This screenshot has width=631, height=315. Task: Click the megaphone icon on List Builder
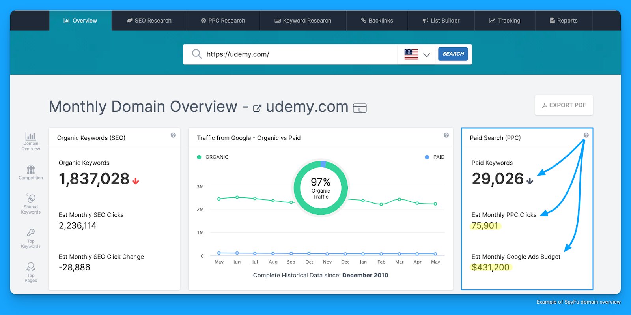coord(426,21)
